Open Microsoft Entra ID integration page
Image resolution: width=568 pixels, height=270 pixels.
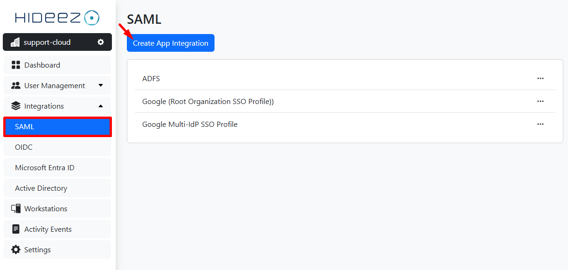(45, 167)
